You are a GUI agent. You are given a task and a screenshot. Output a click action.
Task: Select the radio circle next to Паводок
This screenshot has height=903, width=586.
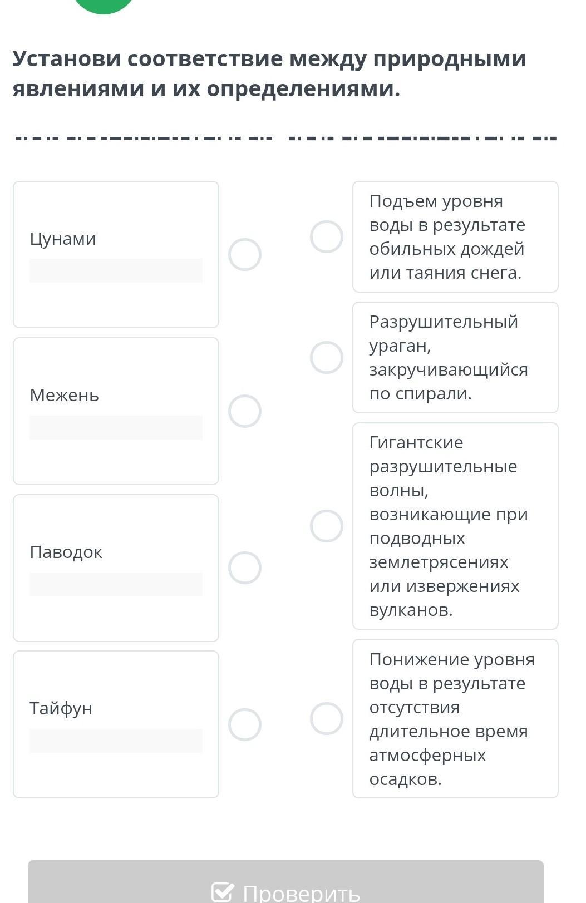(245, 568)
